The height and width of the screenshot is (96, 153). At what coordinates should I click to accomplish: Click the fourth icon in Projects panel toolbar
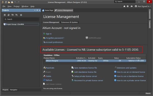pos(17,15)
